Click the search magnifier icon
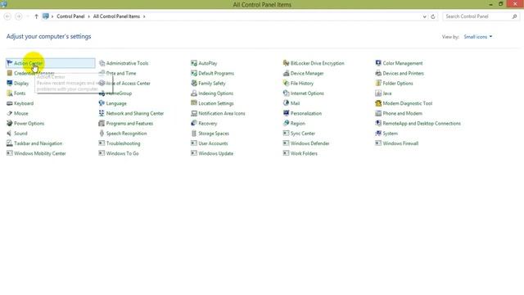 pos(515,16)
